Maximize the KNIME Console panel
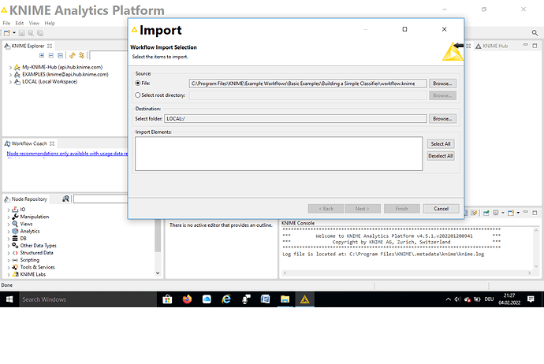 [535, 213]
